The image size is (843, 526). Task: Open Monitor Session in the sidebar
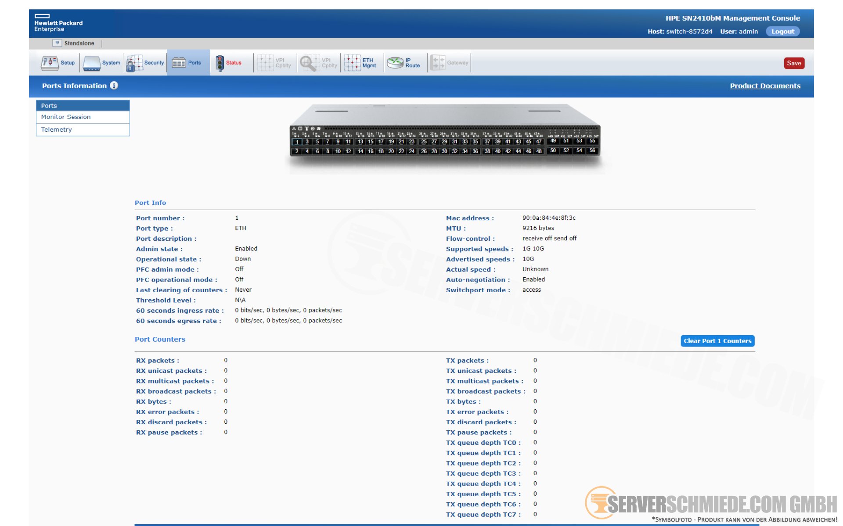[66, 117]
